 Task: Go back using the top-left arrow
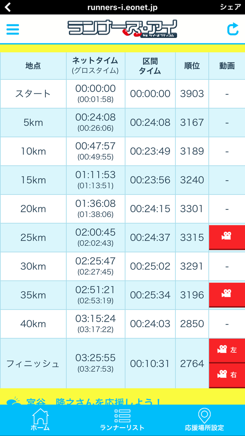(7, 7)
